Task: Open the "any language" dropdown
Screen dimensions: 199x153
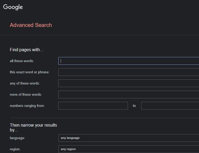Action: 129,138
